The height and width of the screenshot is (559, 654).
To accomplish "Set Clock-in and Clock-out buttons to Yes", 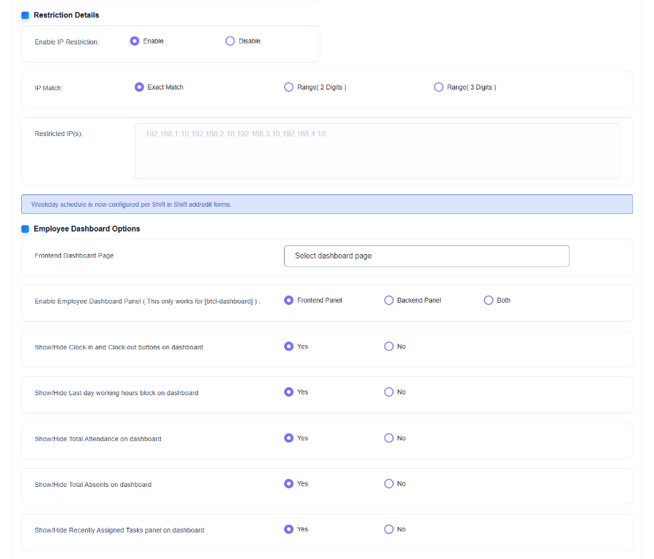I will pos(288,346).
